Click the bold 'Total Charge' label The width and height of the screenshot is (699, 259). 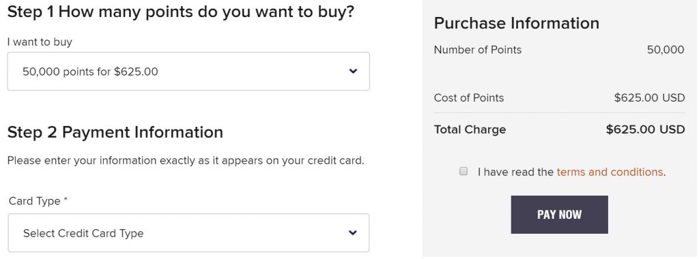(x=470, y=129)
